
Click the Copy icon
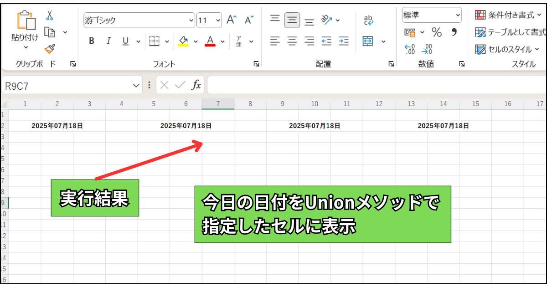50,32
